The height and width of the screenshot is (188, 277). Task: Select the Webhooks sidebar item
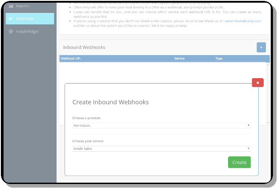[x=30, y=19]
